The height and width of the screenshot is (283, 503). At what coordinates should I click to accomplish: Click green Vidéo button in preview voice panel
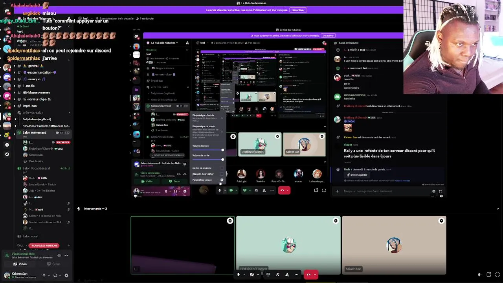[147, 182]
